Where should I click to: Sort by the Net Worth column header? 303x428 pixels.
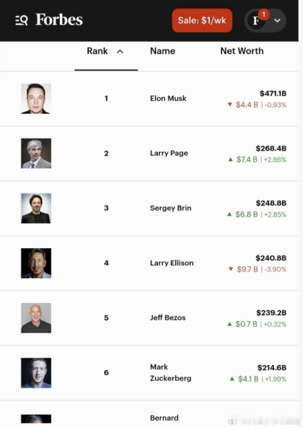coord(242,51)
